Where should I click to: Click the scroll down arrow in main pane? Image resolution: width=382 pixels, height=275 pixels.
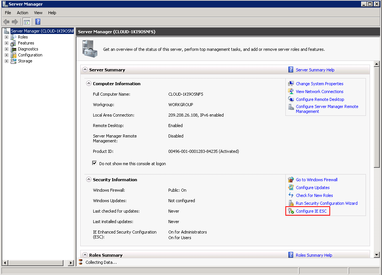pyautogui.click(x=377, y=255)
